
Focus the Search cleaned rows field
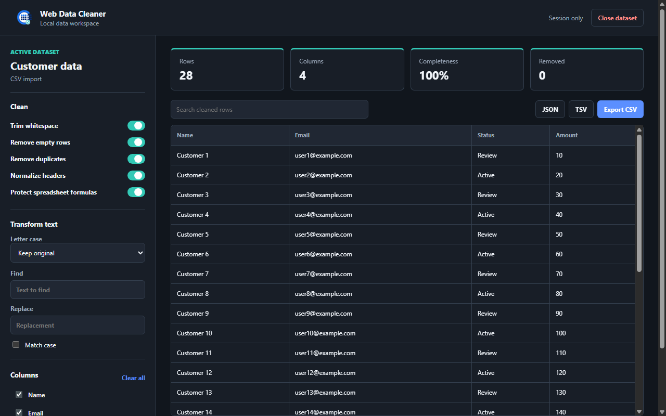(270, 109)
